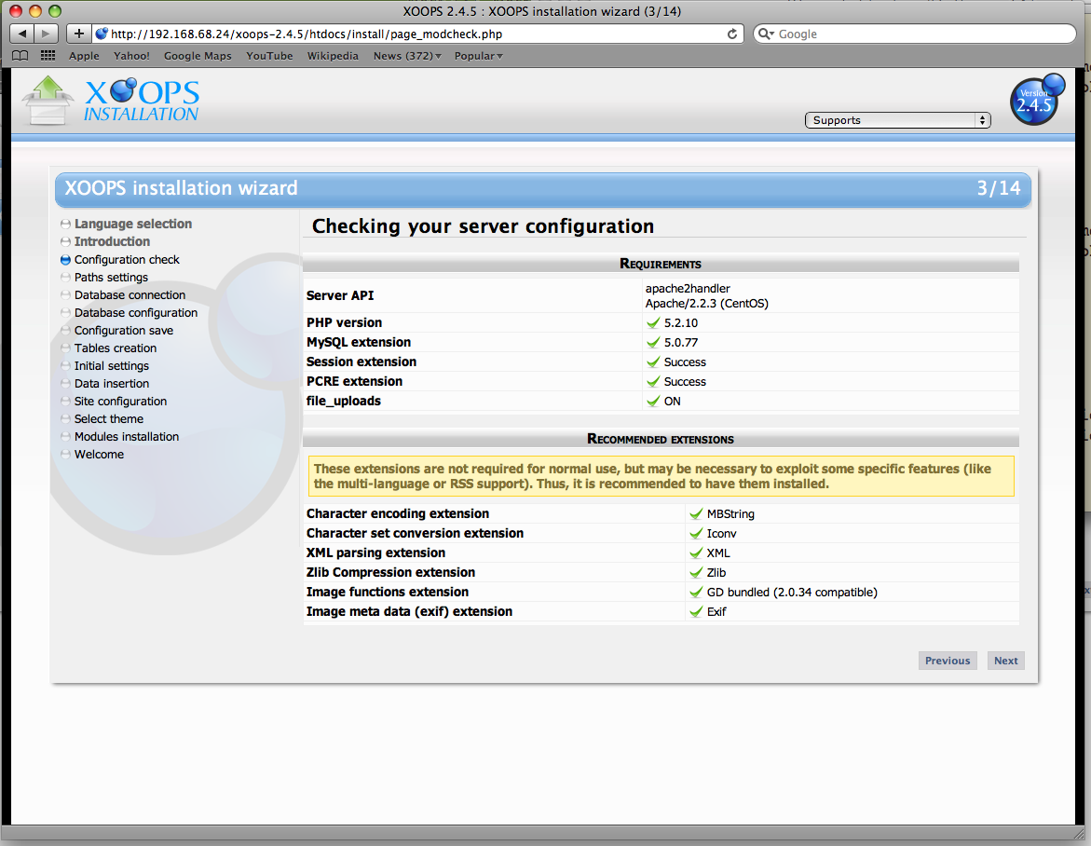Click the active step indicator beside Configuration check
The image size is (1091, 846).
coord(64,259)
